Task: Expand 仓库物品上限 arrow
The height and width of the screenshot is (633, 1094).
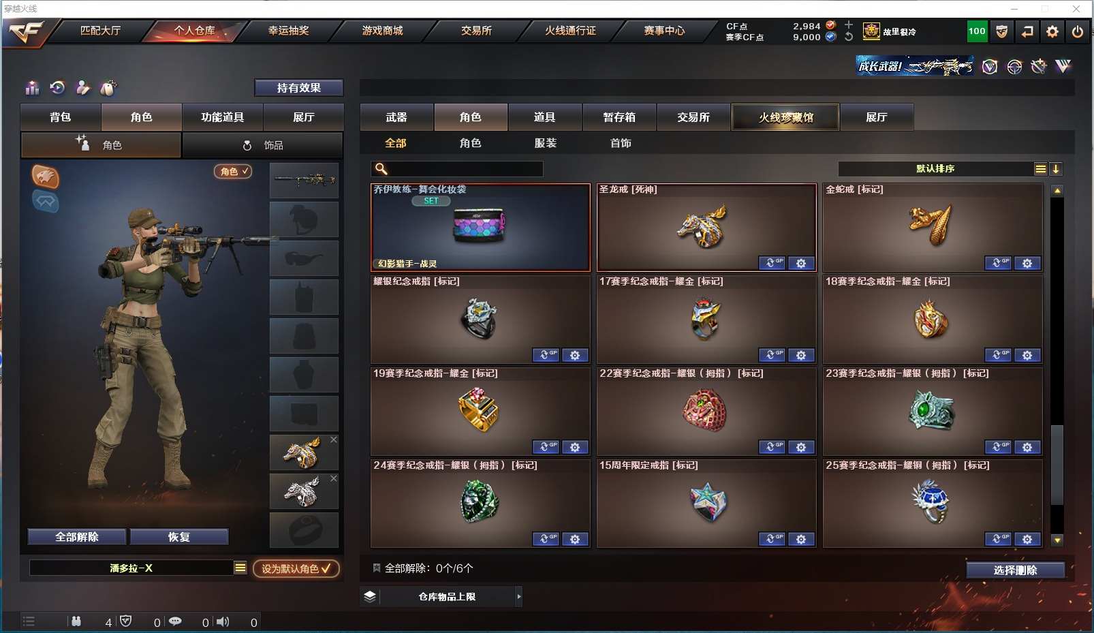Action: tap(519, 597)
